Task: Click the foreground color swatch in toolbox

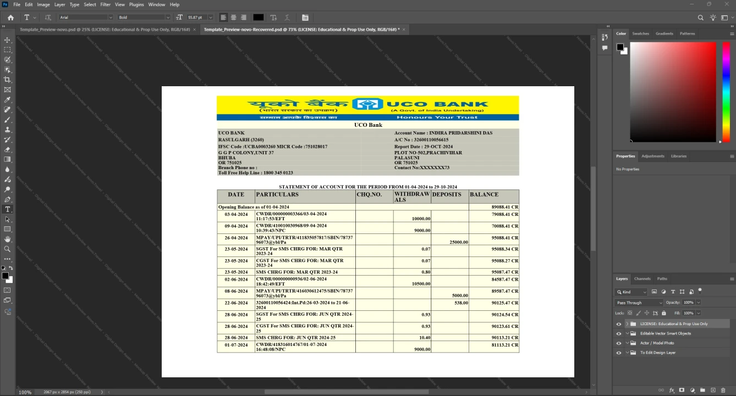Action: tap(5, 276)
